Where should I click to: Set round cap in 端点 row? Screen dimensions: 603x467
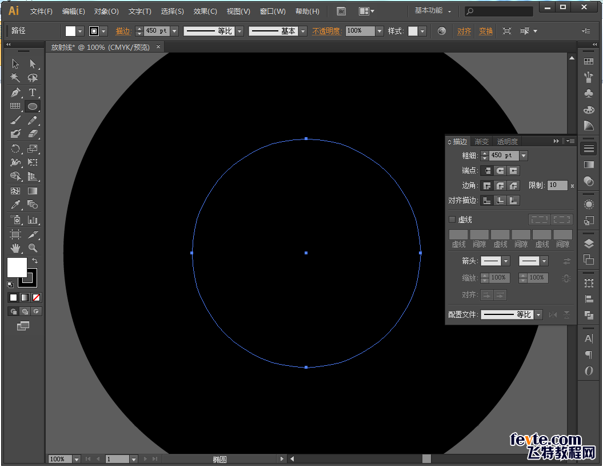click(500, 170)
